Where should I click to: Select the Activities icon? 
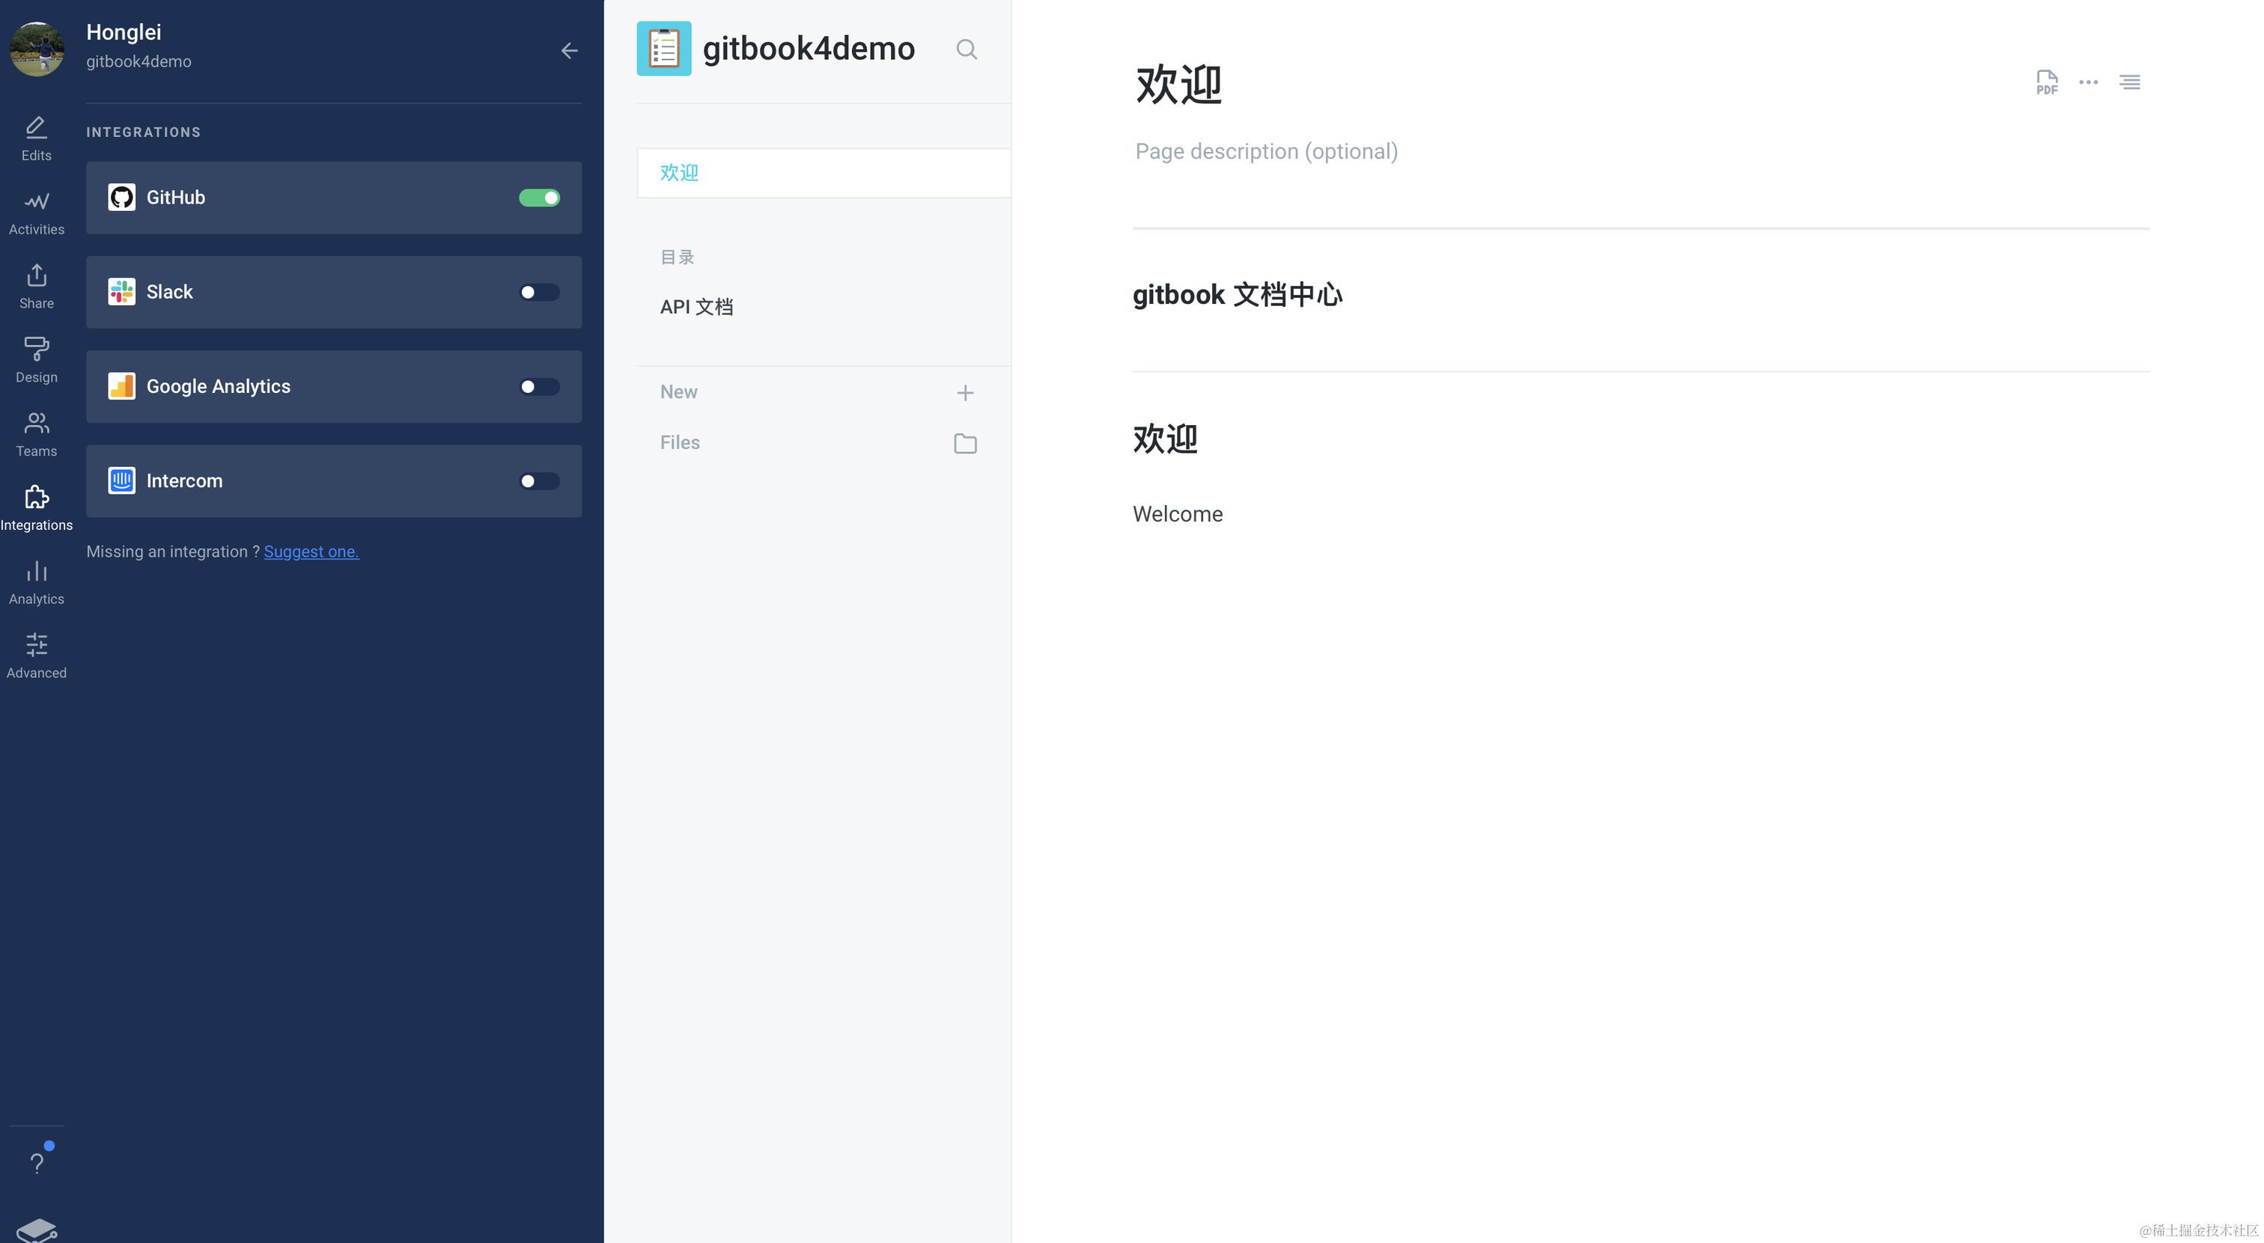(36, 211)
